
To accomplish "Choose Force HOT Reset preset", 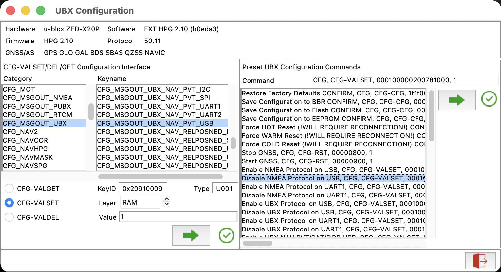I will pyautogui.click(x=333, y=127).
